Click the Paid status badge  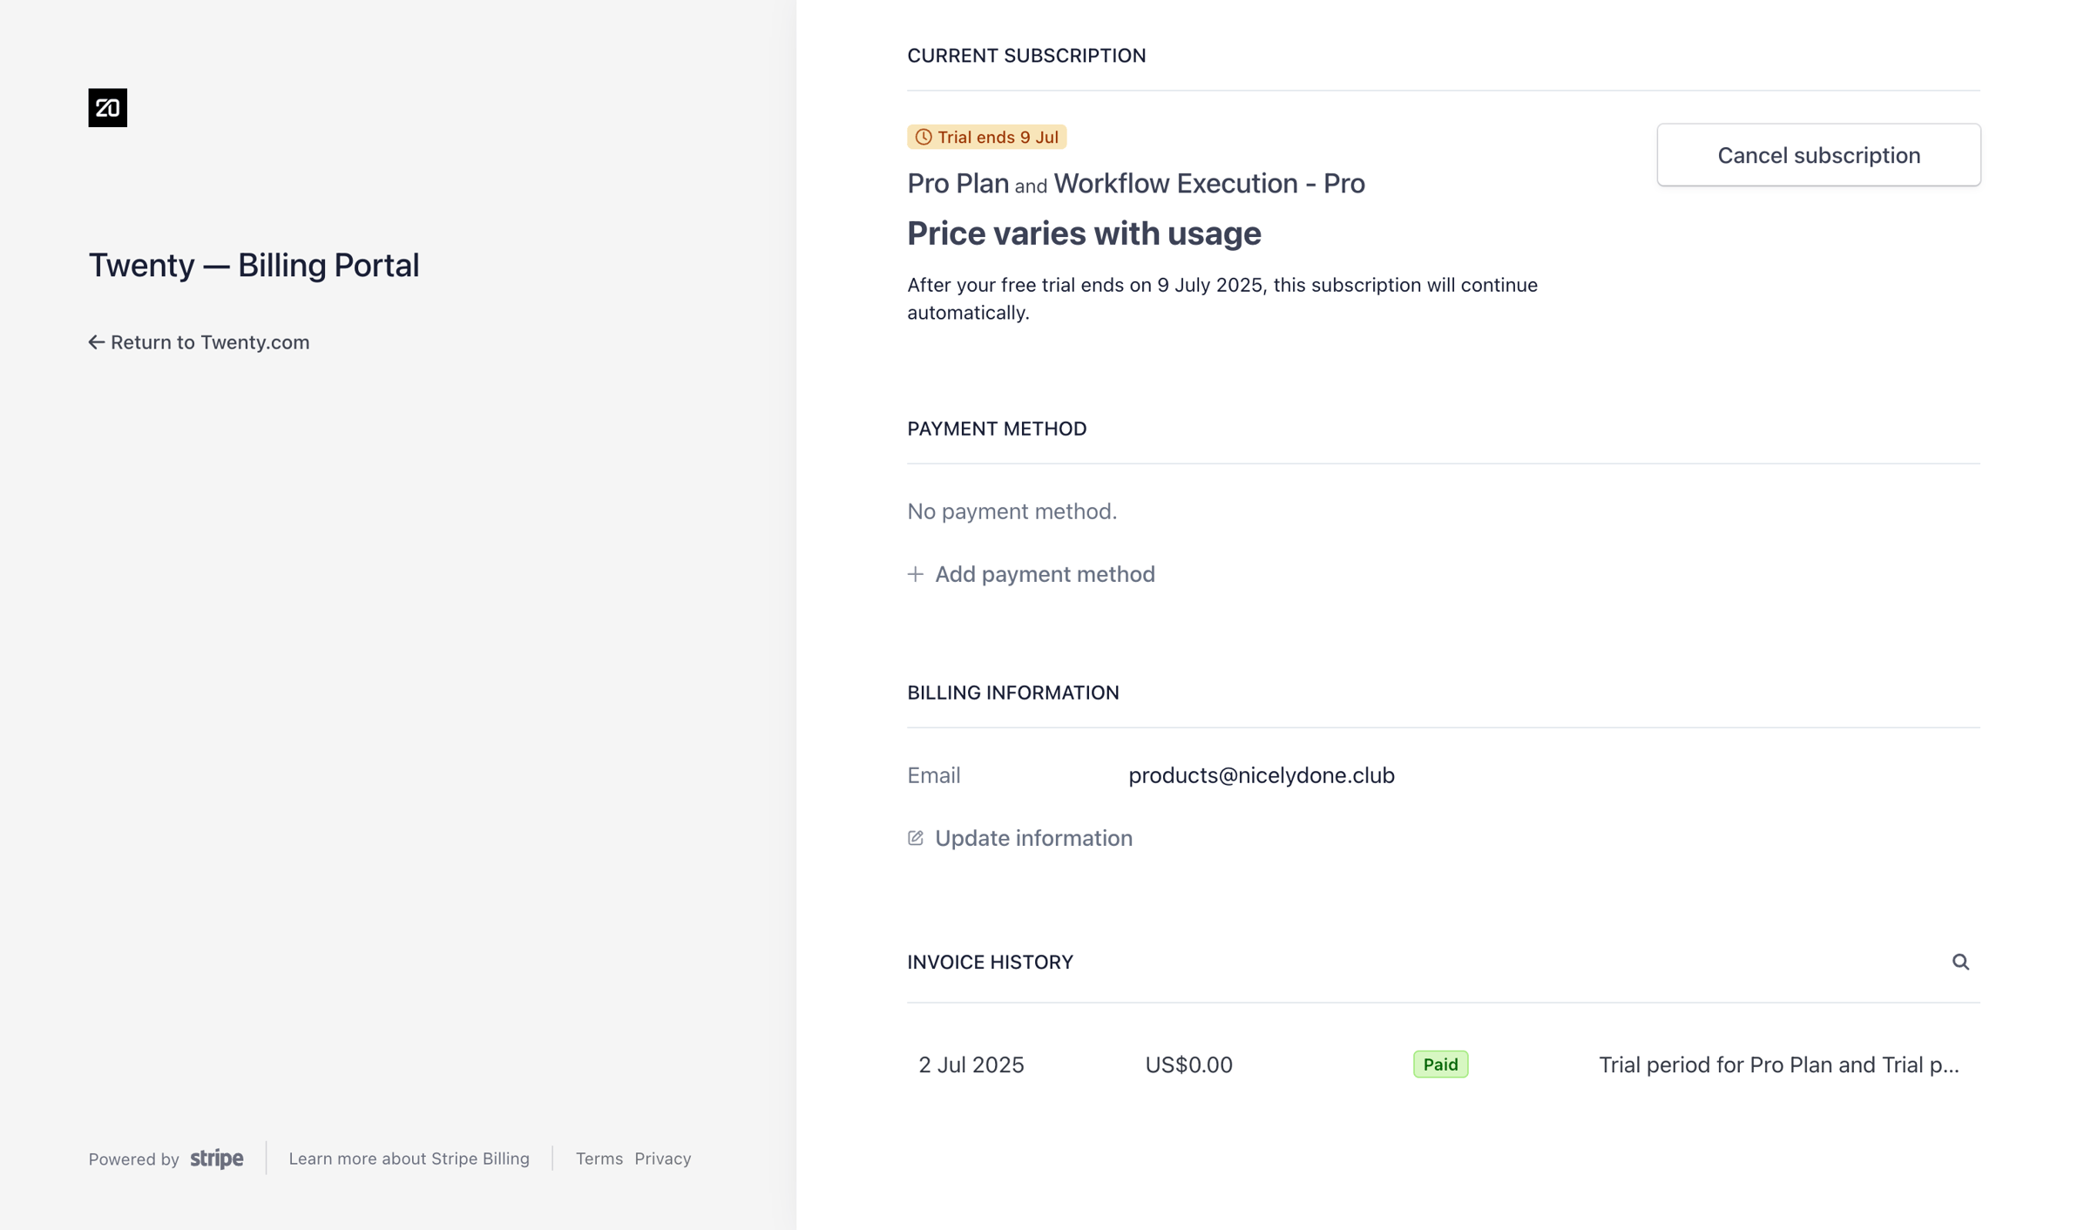coord(1440,1064)
